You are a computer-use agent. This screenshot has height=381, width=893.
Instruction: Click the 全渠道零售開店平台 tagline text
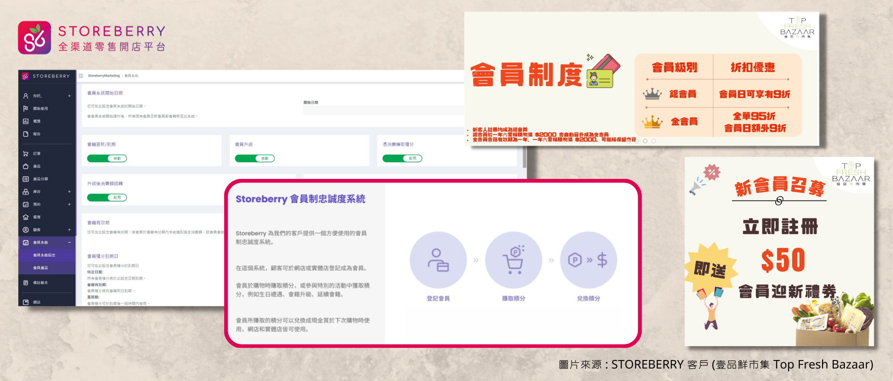[x=112, y=47]
